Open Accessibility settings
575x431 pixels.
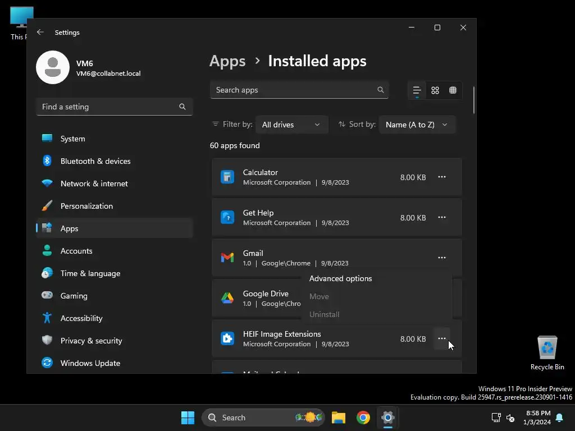click(115, 318)
